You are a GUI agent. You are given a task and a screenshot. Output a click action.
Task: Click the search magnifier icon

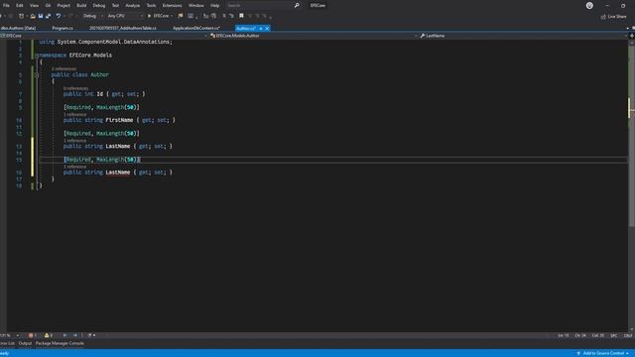coord(297,6)
